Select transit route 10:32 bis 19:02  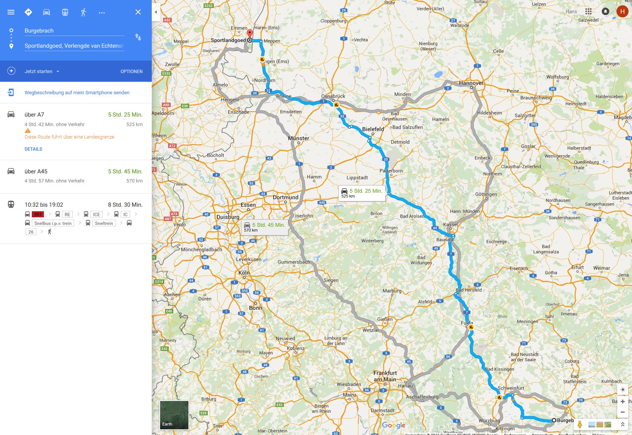(x=76, y=218)
